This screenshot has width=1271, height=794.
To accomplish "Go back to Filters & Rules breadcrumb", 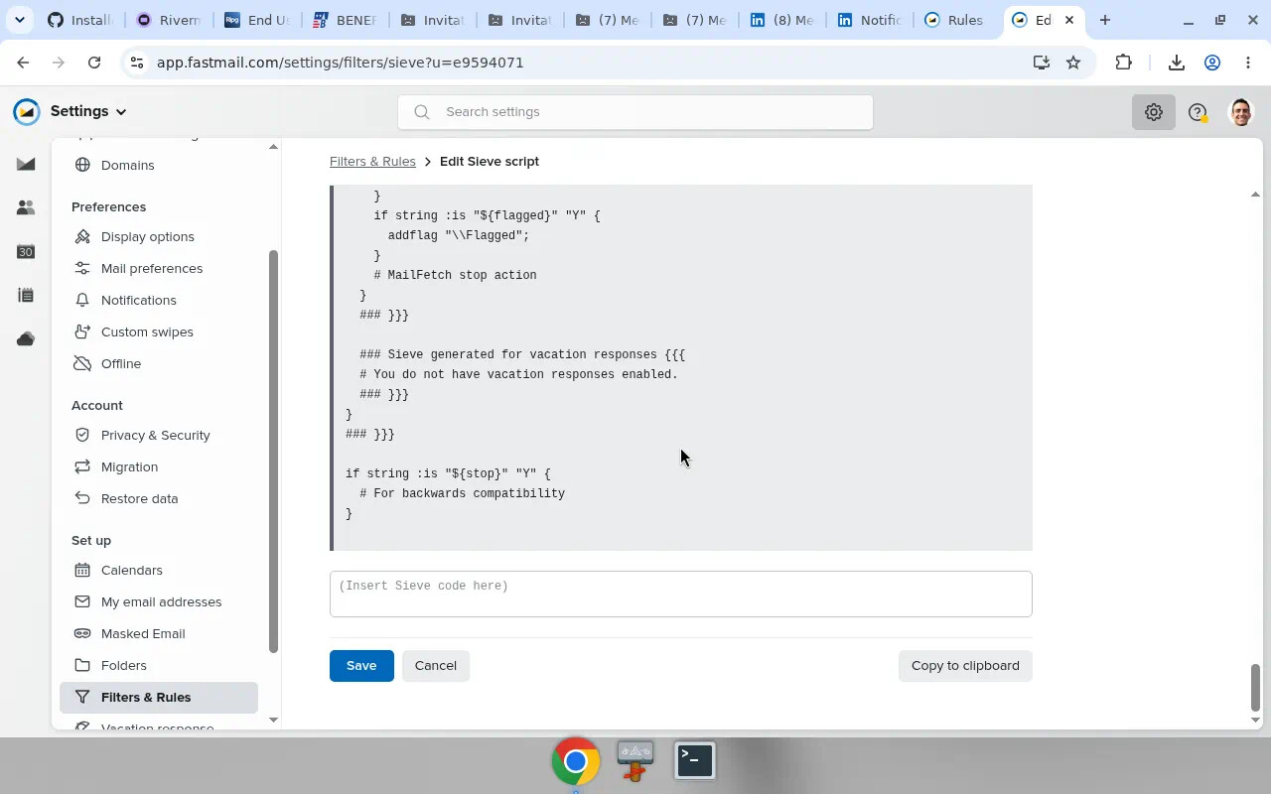I will [372, 161].
